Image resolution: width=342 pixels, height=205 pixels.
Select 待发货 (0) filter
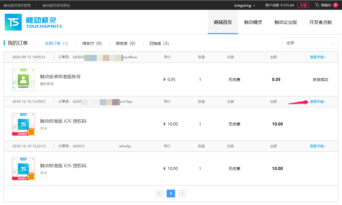click(126, 43)
